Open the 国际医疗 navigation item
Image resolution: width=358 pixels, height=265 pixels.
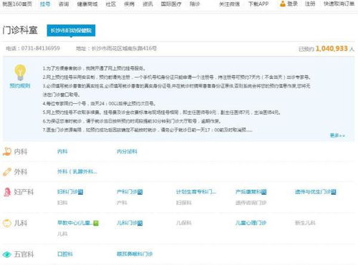[171, 4]
